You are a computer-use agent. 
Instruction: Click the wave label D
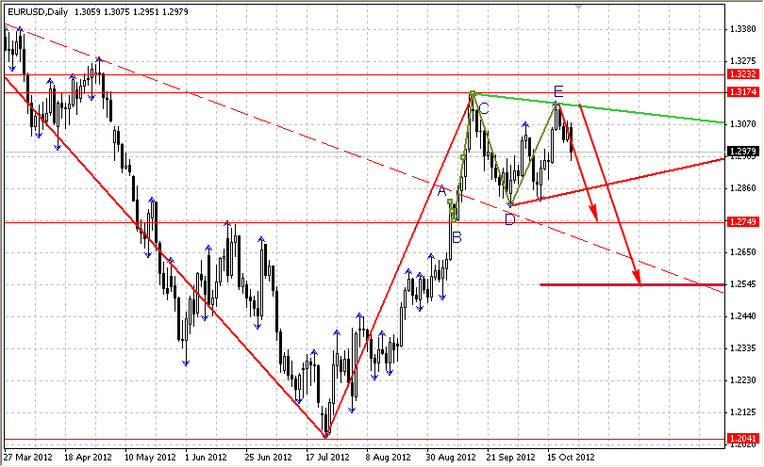click(x=509, y=219)
